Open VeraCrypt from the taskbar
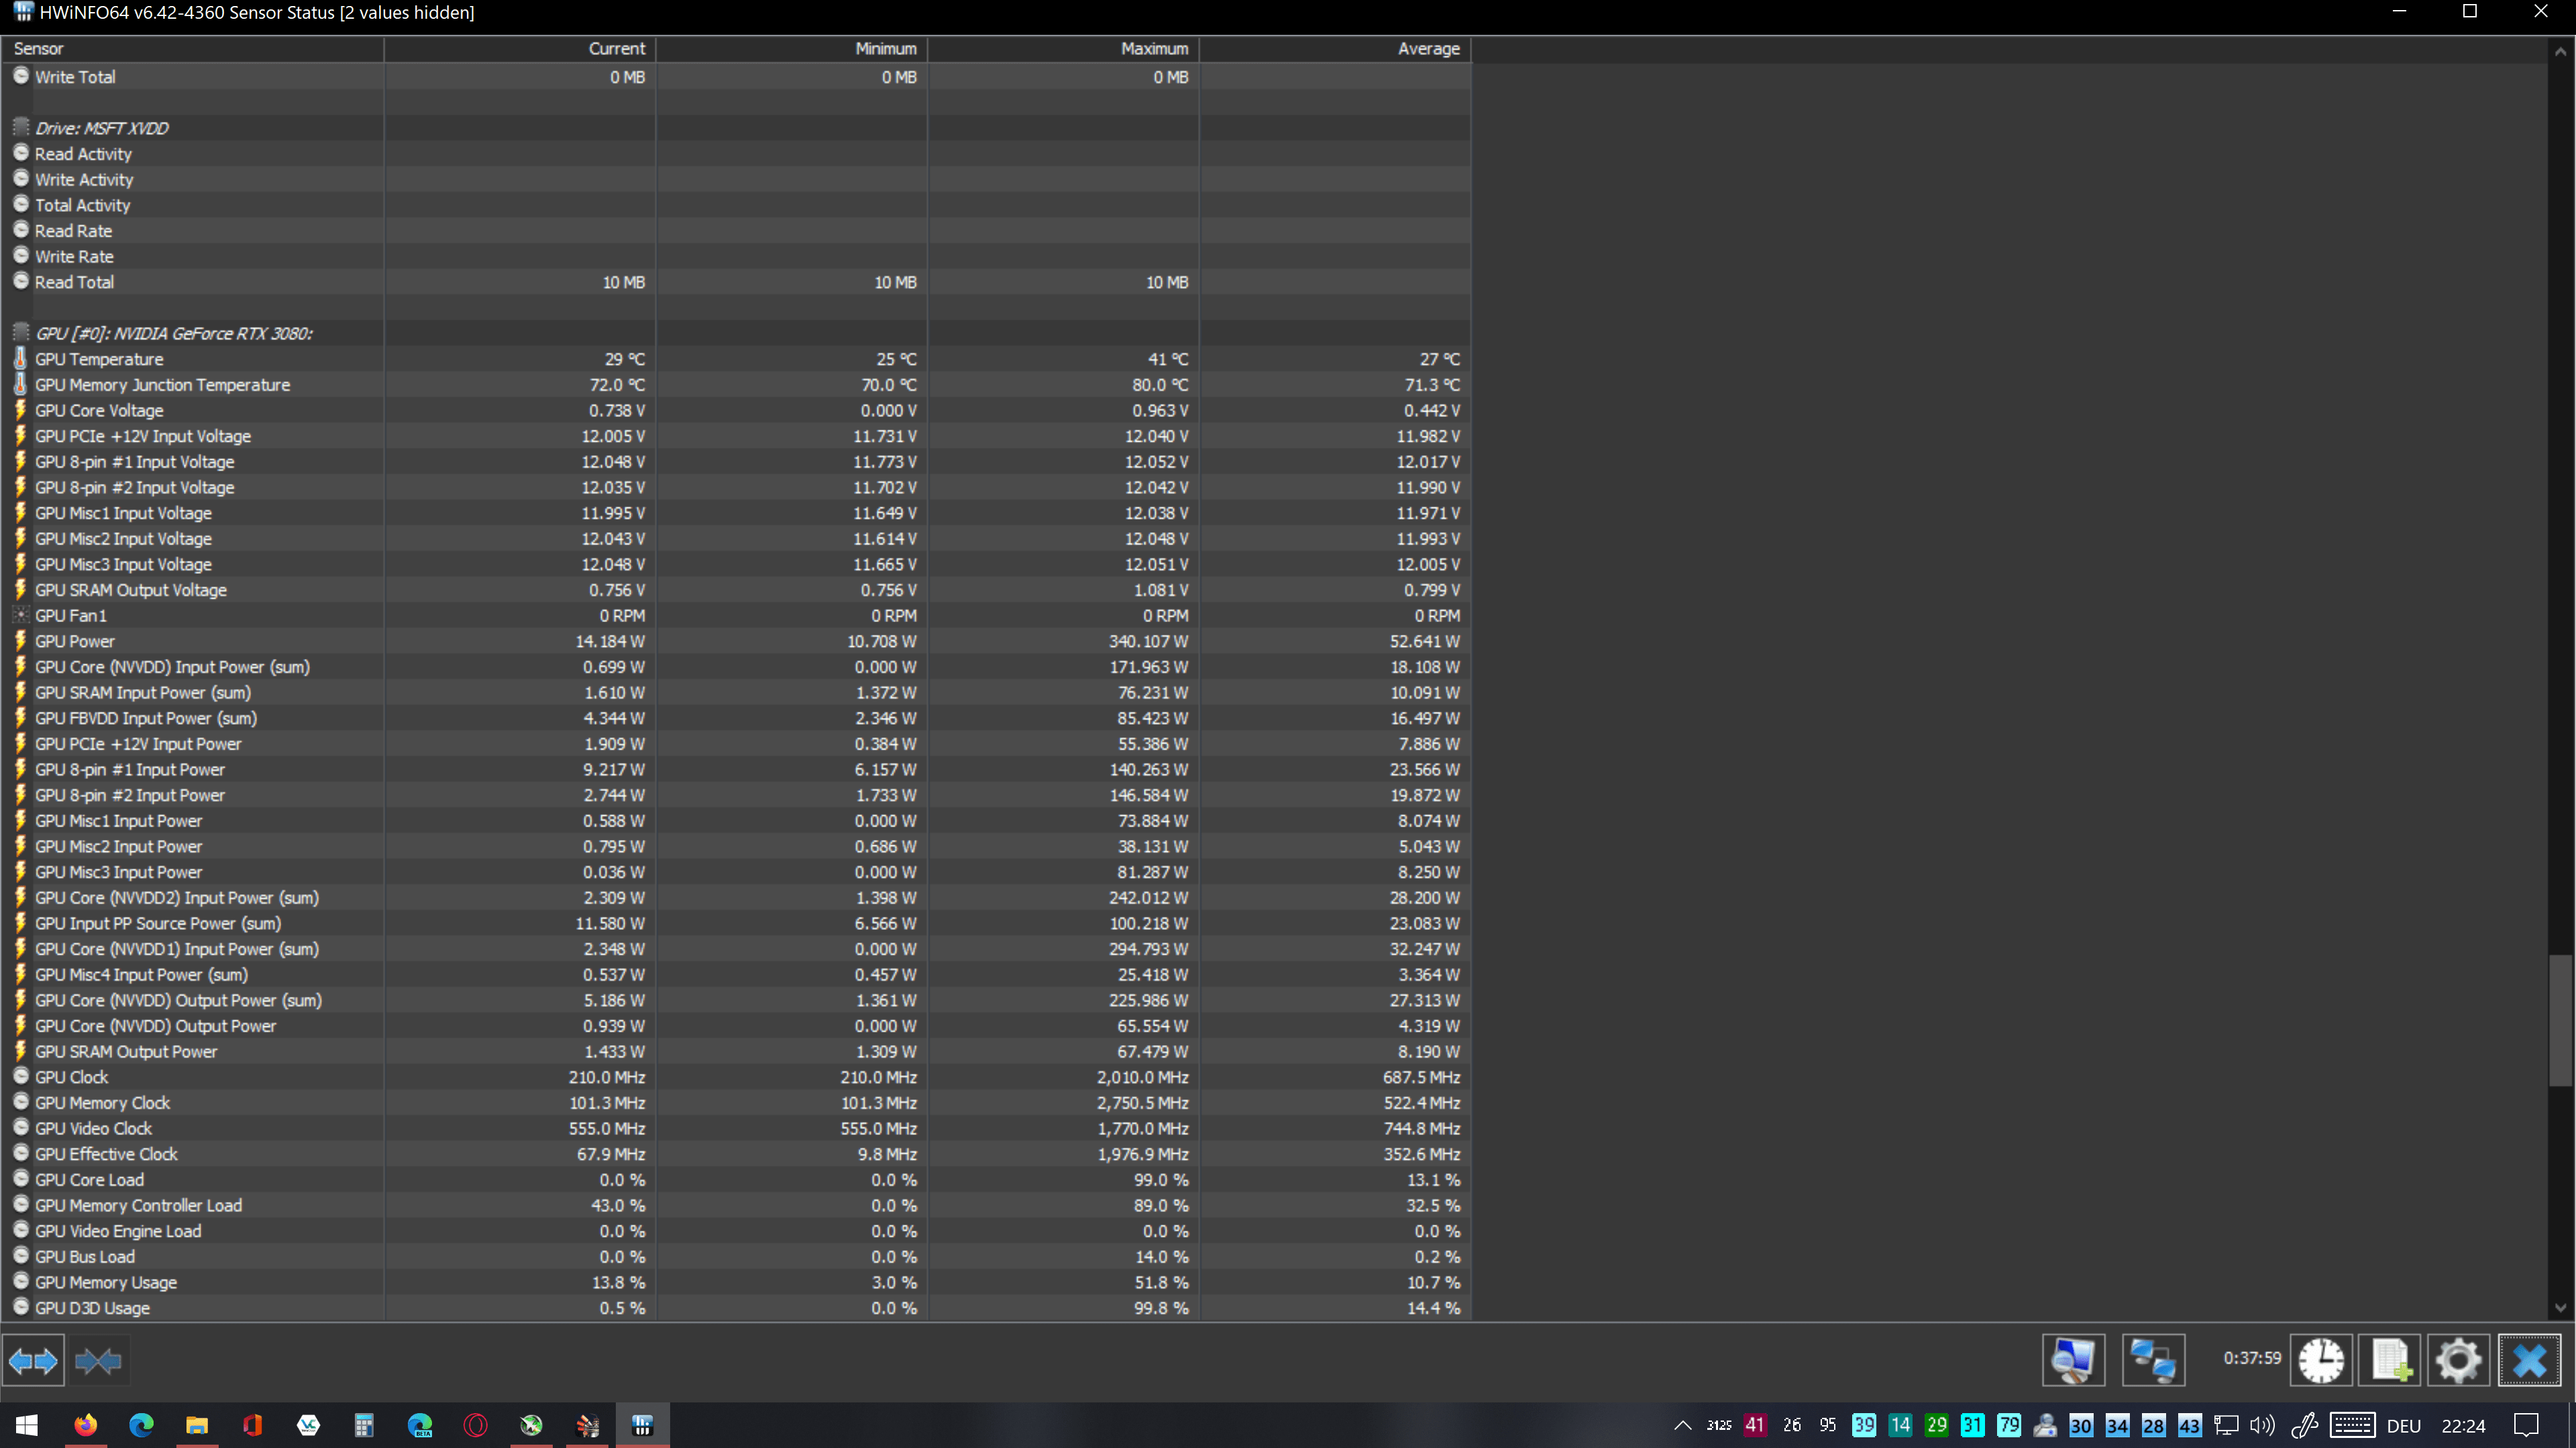 click(x=308, y=1425)
